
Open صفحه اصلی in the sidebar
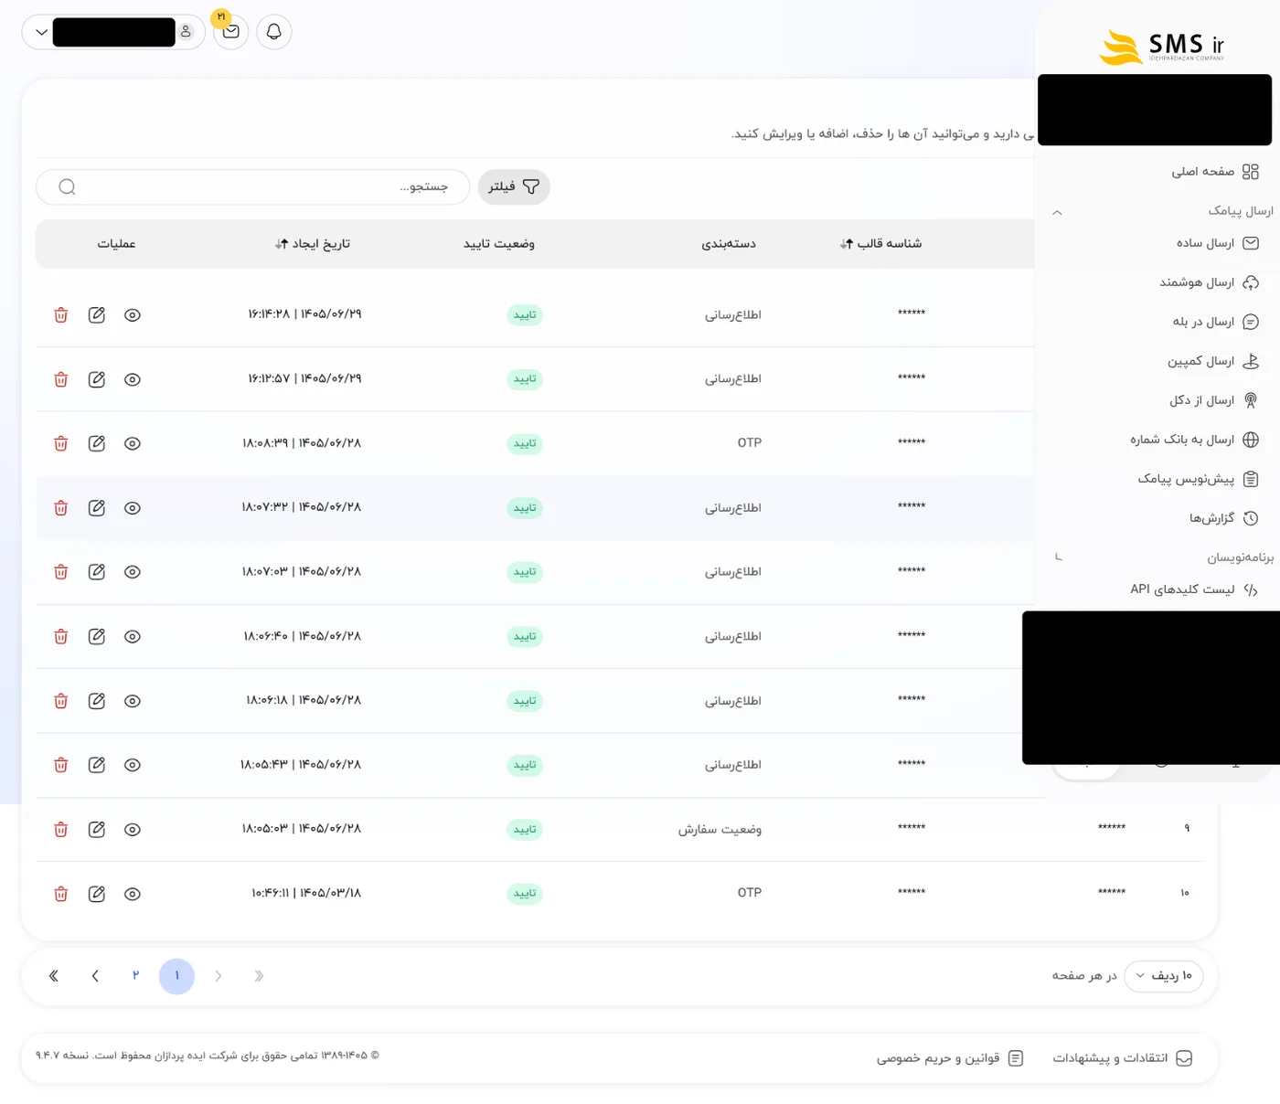point(1215,172)
